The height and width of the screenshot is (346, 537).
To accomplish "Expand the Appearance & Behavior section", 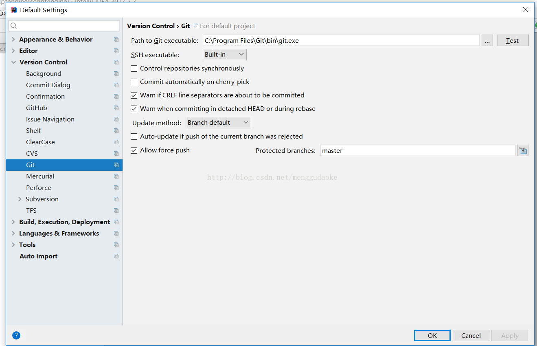I will coord(13,40).
